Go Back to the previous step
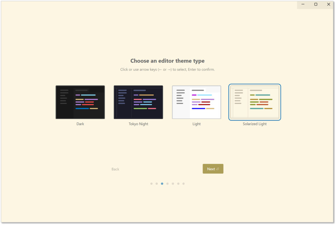 115,169
